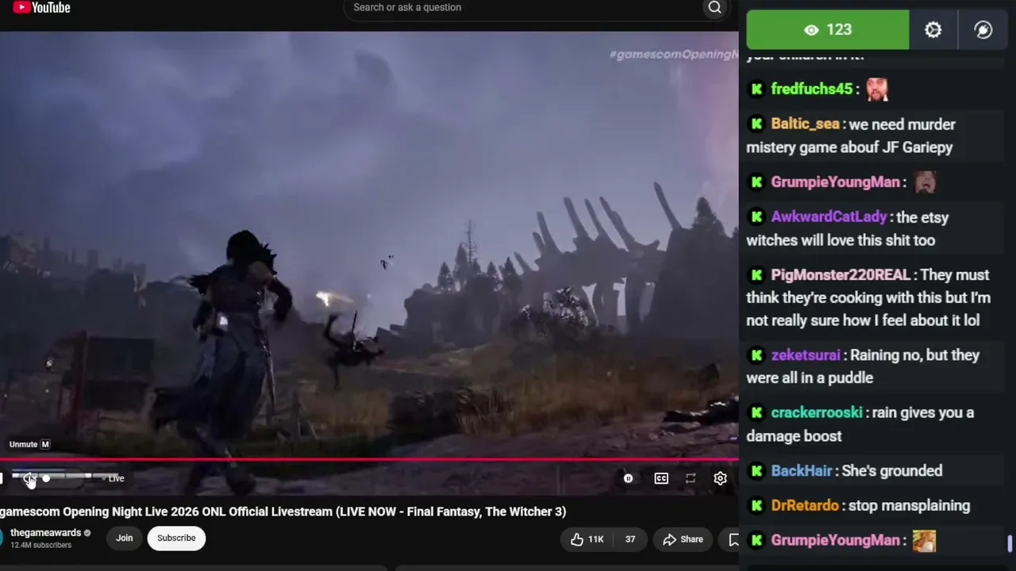Click username PigMonster220REAL in chat
The width and height of the screenshot is (1016, 571).
coord(841,274)
